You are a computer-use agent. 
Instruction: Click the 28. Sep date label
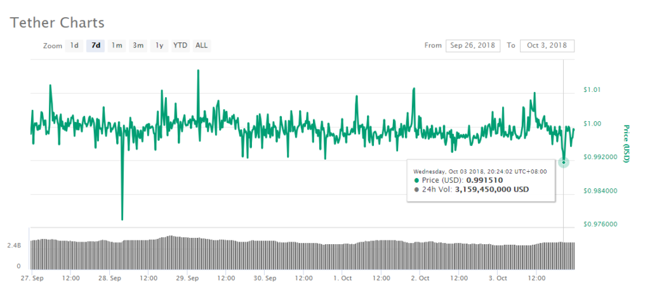(109, 278)
